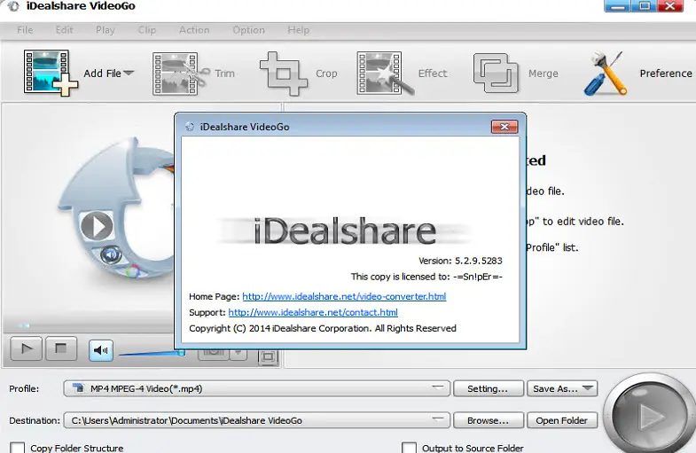Open the Help menu
The width and height of the screenshot is (696, 453).
tap(298, 30)
